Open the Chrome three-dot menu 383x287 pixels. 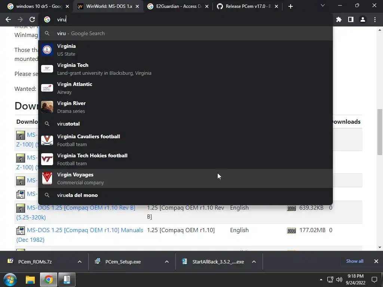375,19
